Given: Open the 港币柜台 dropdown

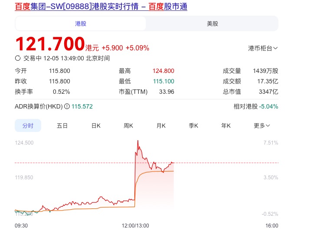Looking at the screenshot, I should pos(263,48).
